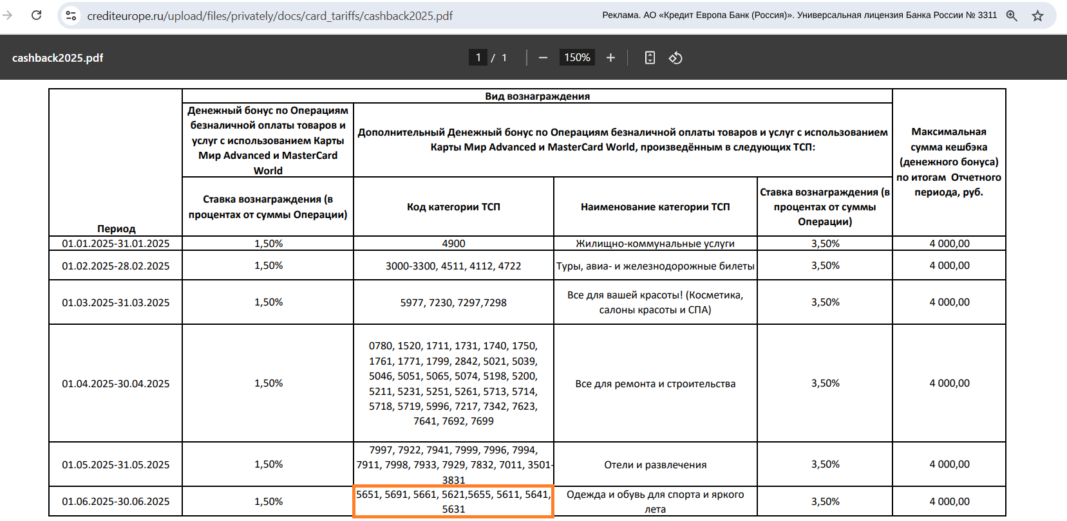Select period 01.04.2025-30.04.2025 cell
This screenshot has width=1067, height=521.
(116, 383)
